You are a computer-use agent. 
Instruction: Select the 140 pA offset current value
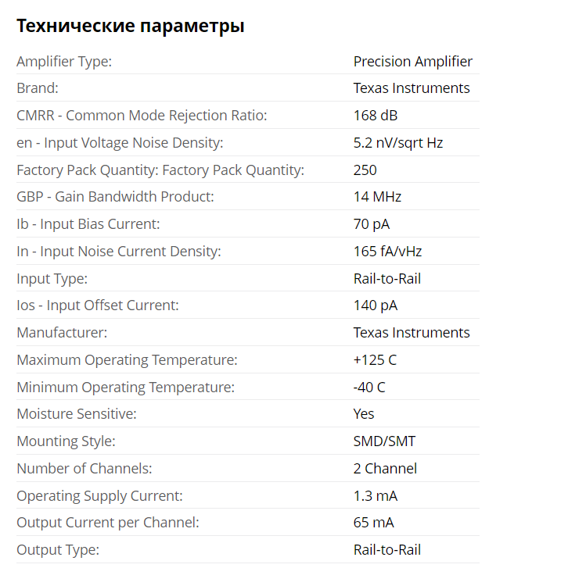[376, 305]
